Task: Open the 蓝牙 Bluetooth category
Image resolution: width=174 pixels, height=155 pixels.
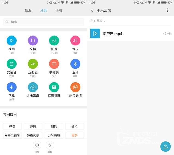Action: click(75, 64)
